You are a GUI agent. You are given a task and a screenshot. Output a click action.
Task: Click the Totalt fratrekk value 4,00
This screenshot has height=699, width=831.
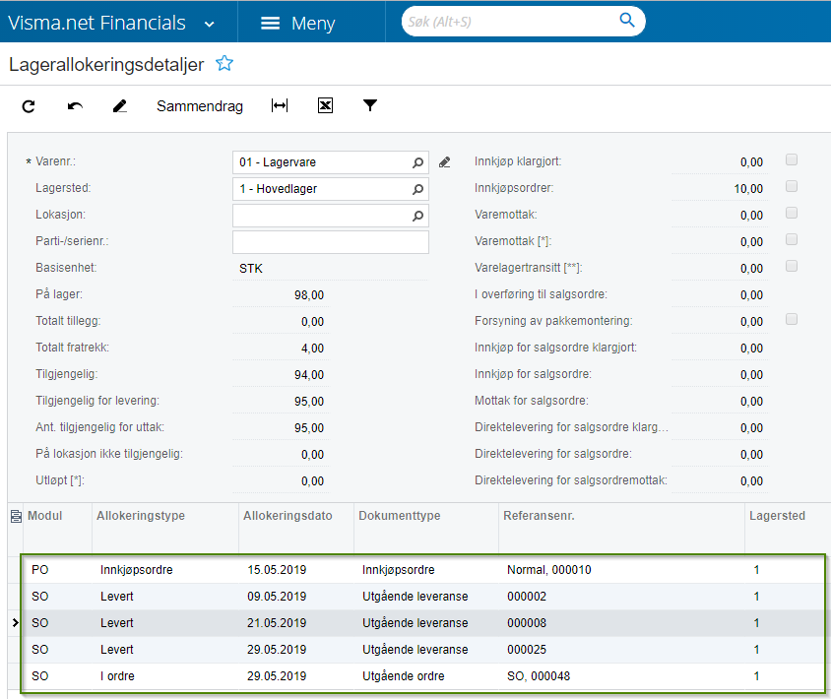tap(313, 349)
